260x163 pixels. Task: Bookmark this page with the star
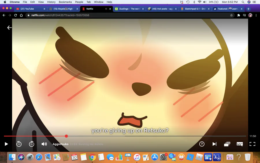point(231,15)
